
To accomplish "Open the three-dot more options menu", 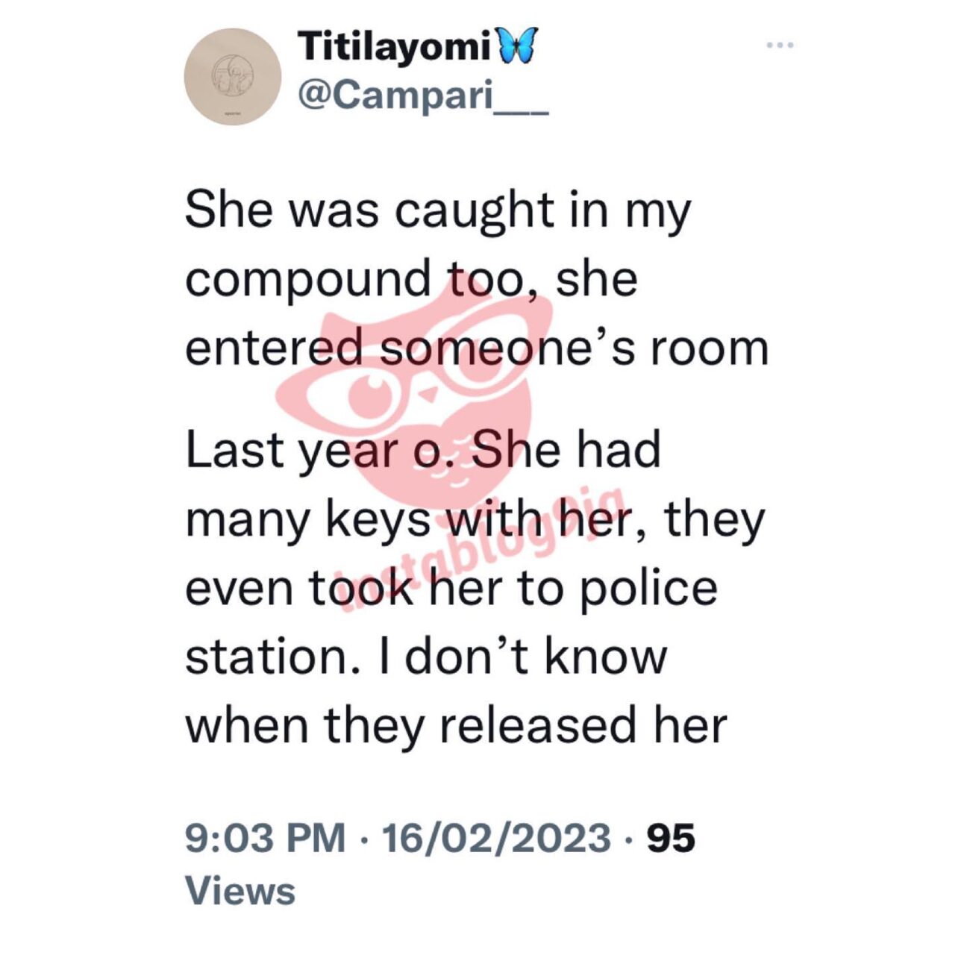I will [x=780, y=46].
